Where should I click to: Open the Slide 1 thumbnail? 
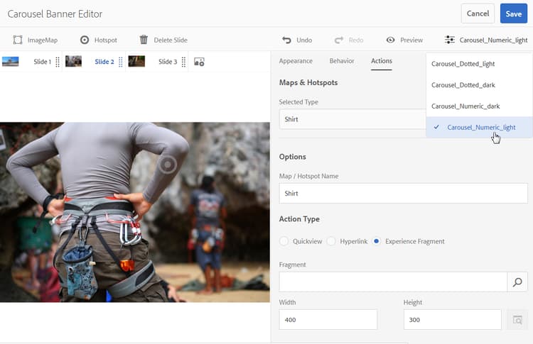(x=11, y=62)
